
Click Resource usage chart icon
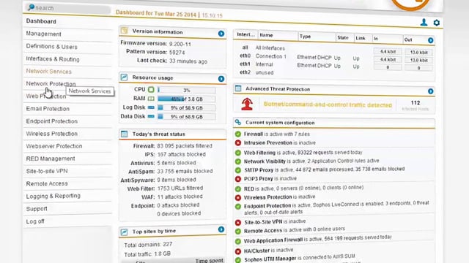point(124,77)
